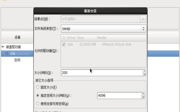
Task: Select the VMware Virtual disk model cell
Action: point(117,44)
